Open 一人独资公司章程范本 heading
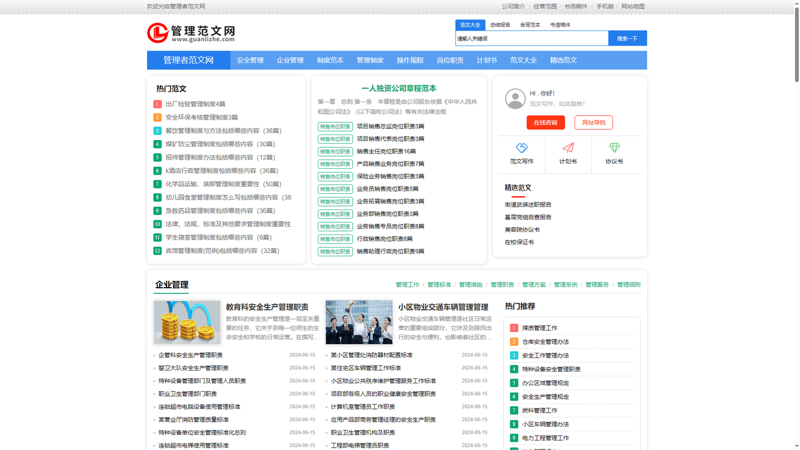The width and height of the screenshot is (800, 450). click(x=399, y=88)
